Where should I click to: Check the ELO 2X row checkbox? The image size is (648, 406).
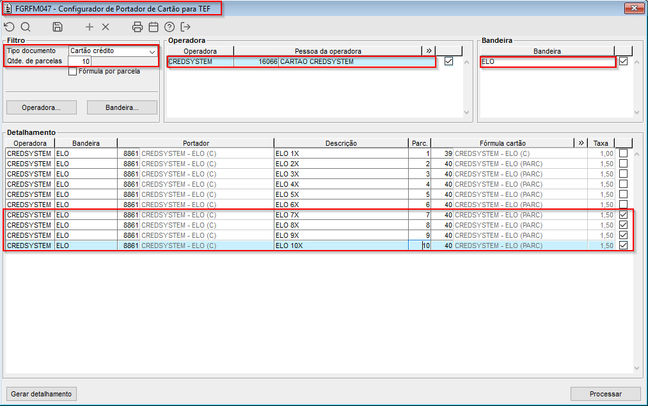[x=623, y=164]
